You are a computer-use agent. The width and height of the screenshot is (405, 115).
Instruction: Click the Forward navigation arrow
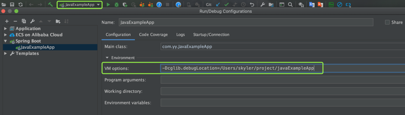click(40, 4)
